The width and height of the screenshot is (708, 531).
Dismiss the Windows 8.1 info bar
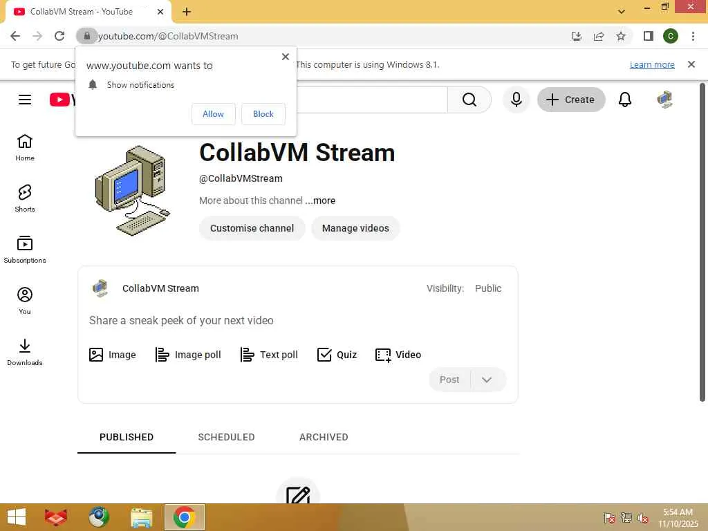coord(691,64)
